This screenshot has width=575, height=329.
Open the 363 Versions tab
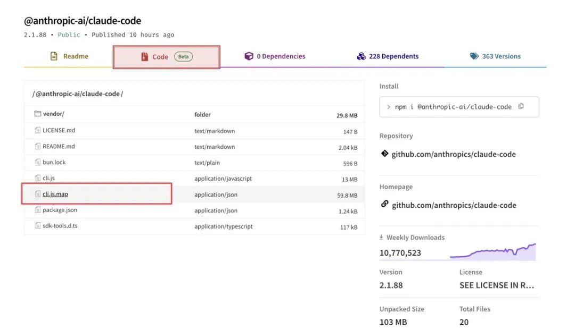(x=495, y=56)
